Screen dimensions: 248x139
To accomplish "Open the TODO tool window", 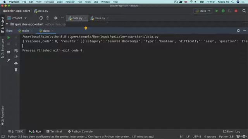I will (15, 131).
